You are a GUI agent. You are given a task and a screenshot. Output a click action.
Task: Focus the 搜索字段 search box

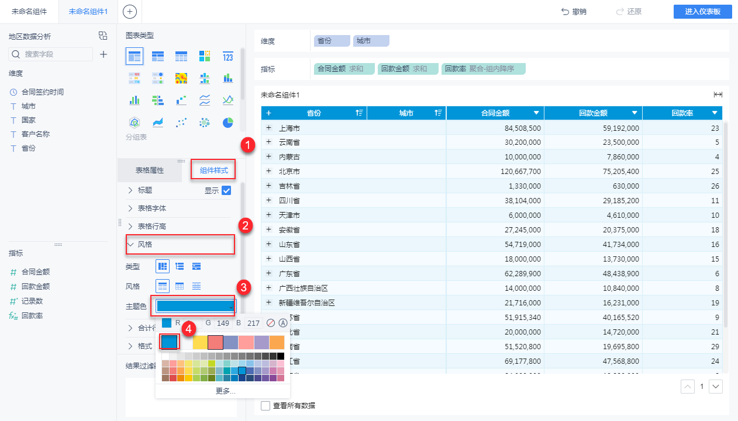point(50,54)
